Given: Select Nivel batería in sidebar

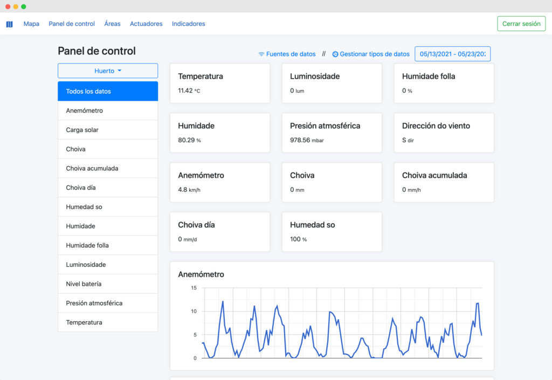Looking at the screenshot, I should [x=108, y=284].
